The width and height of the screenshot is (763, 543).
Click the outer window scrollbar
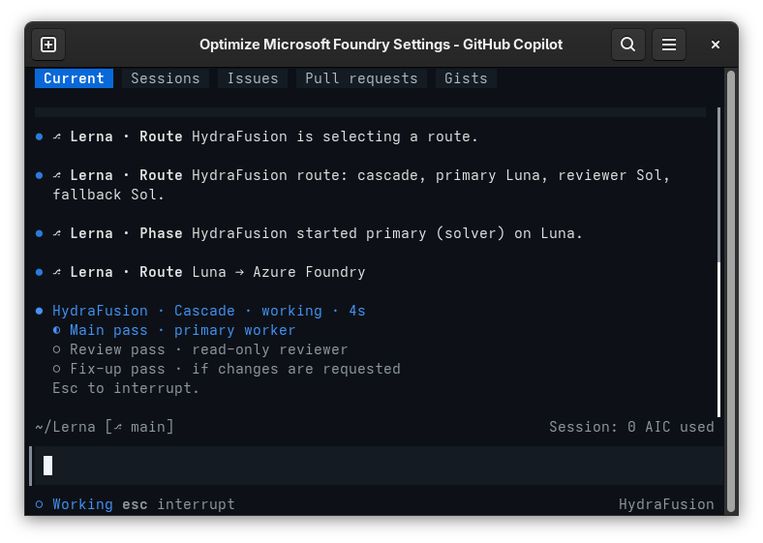pos(730,291)
